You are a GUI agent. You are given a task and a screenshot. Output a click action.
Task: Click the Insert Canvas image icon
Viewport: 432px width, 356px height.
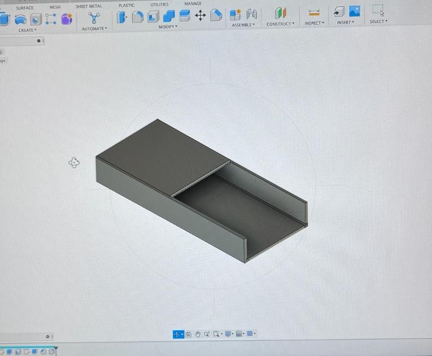[354, 11]
